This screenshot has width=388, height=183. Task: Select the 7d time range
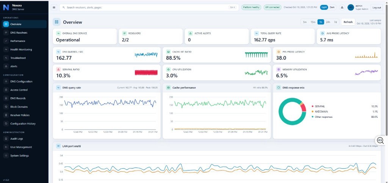335,22
